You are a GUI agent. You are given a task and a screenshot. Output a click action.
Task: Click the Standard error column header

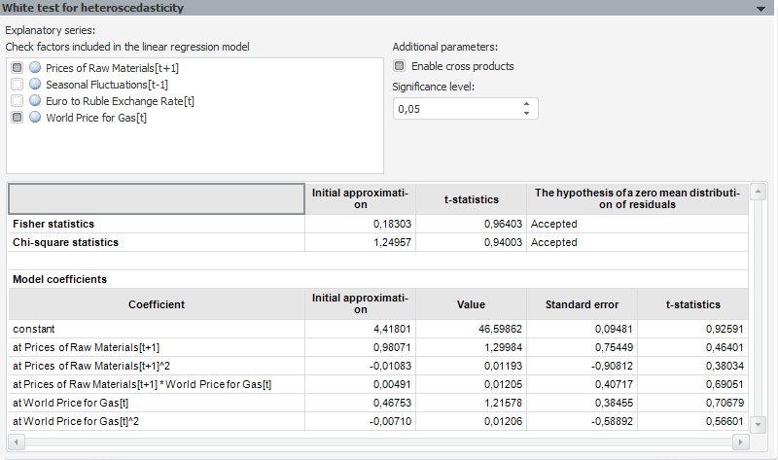(x=582, y=304)
